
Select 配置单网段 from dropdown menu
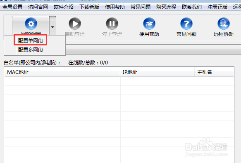pyautogui.click(x=31, y=41)
